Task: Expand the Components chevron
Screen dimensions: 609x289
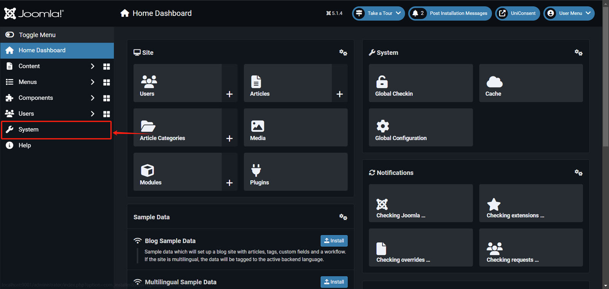Action: coord(92,98)
